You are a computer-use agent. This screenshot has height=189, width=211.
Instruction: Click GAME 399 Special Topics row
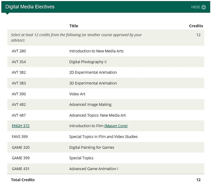pyautogui.click(x=105, y=158)
